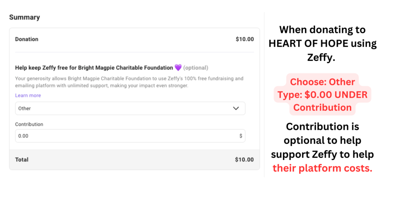Click the Type: $0.00 UNDER instruction
Viewport: 395px width, 197px height.
point(322,95)
